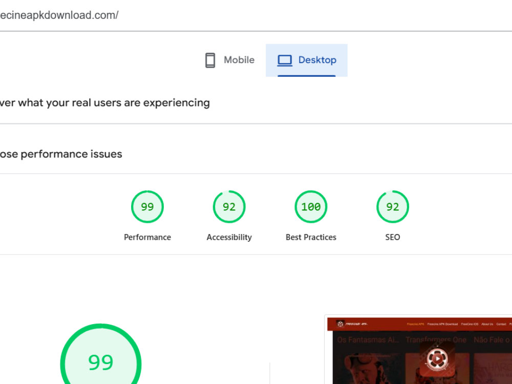Open the Accessibility score gauge 92
Screen dimensions: 512x384
tap(229, 207)
